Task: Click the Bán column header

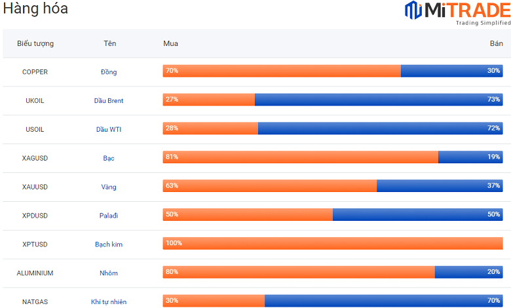Action: (496, 44)
